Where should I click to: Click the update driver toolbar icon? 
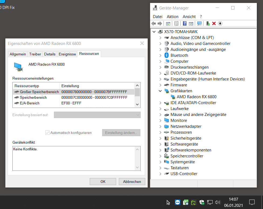tap(208, 23)
